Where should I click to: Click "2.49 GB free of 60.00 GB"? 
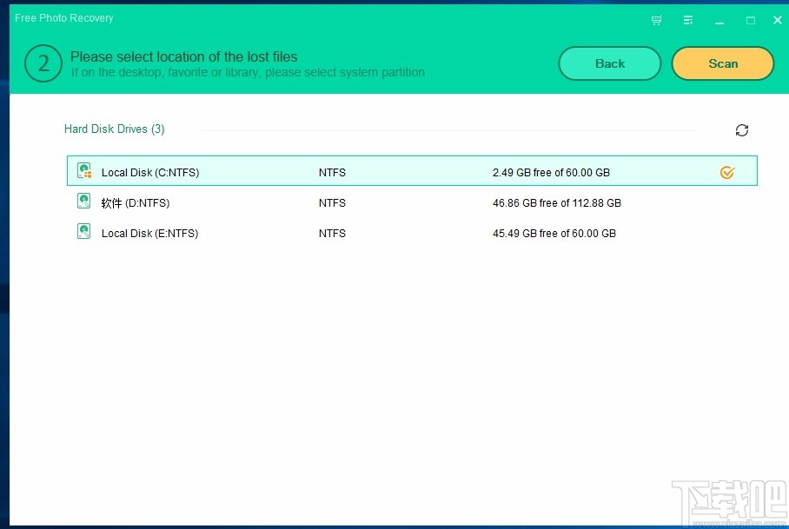click(x=551, y=173)
